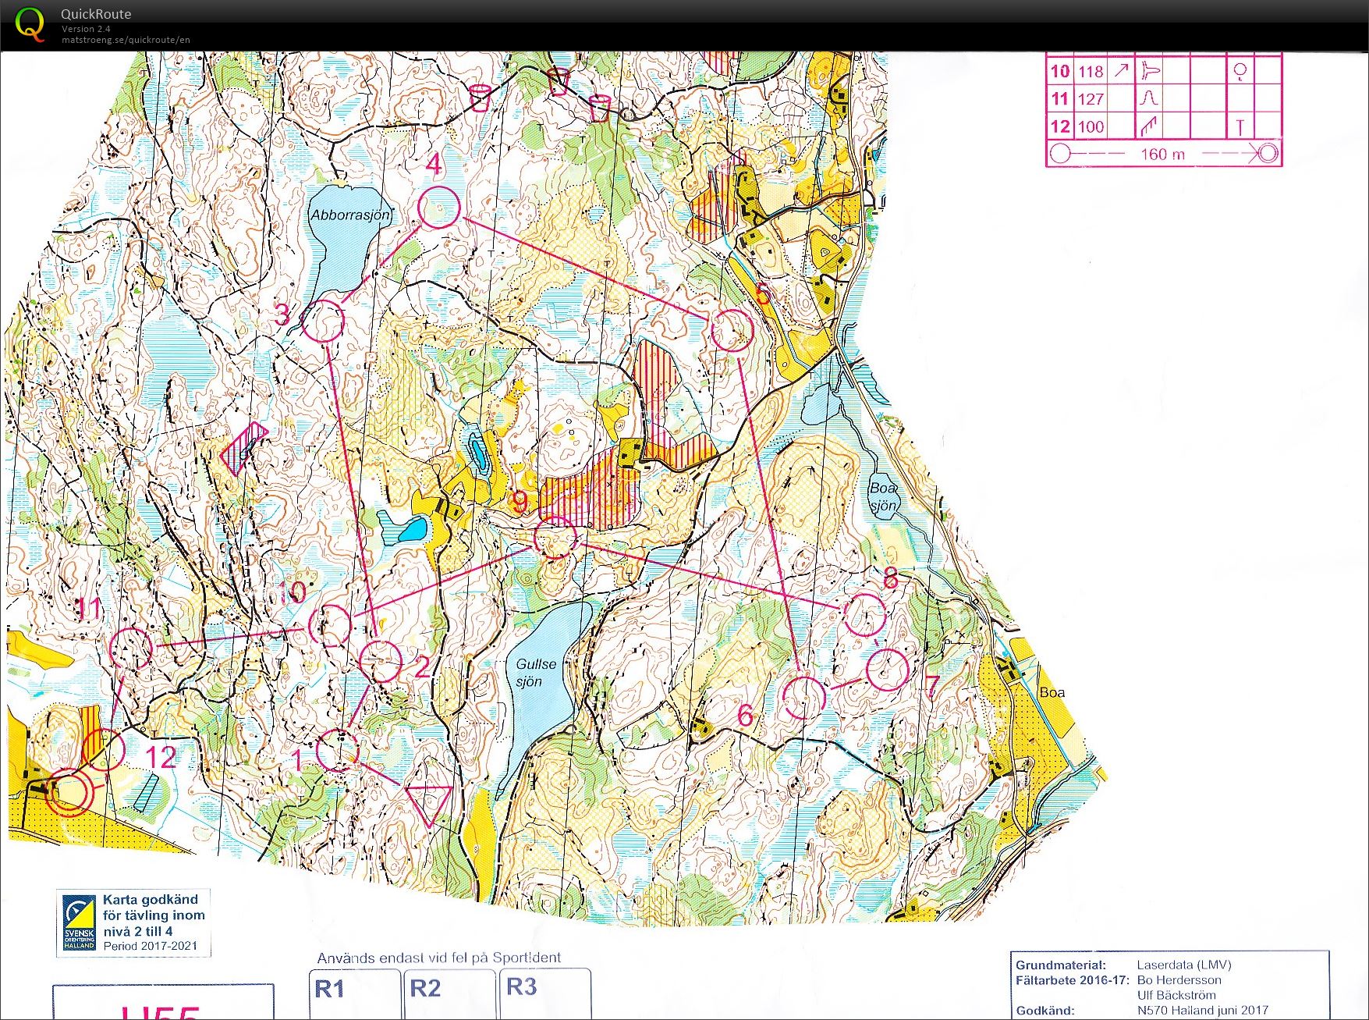The height and width of the screenshot is (1020, 1369).
Task: Click control circle 12 near the finish
Action: pyautogui.click(x=103, y=749)
